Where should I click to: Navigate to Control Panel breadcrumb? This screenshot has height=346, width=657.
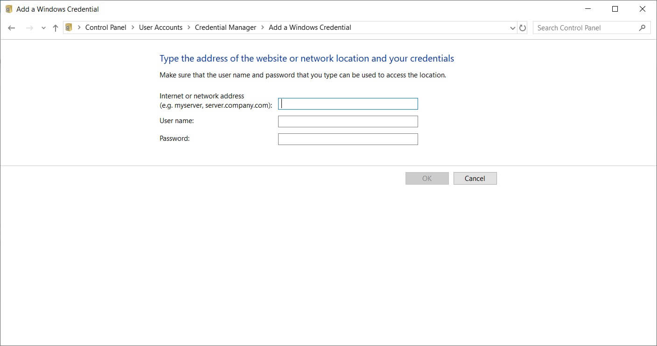click(106, 28)
